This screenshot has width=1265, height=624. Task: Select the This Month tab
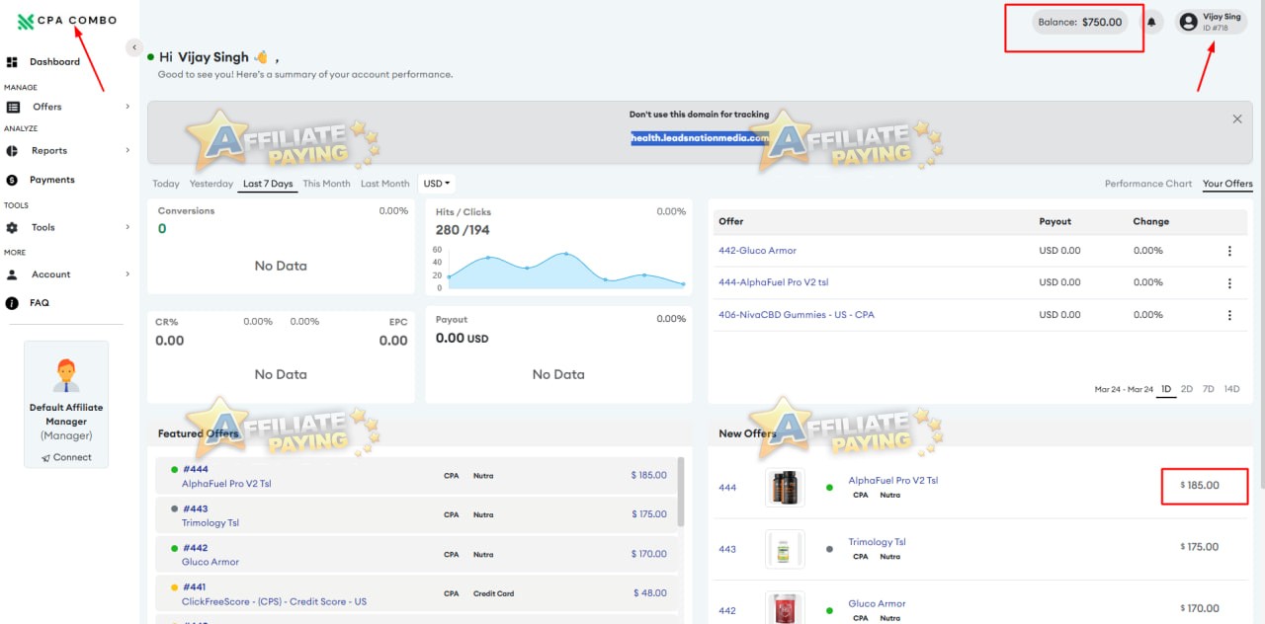[327, 184]
